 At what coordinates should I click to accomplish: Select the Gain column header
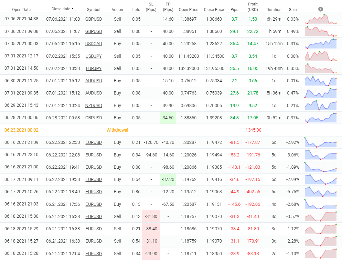coord(293,10)
